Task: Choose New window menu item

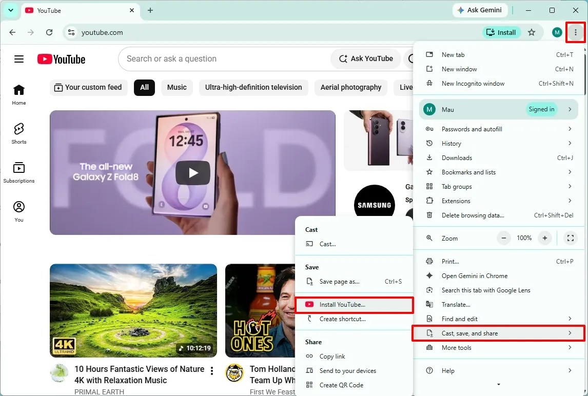Action: click(499, 69)
